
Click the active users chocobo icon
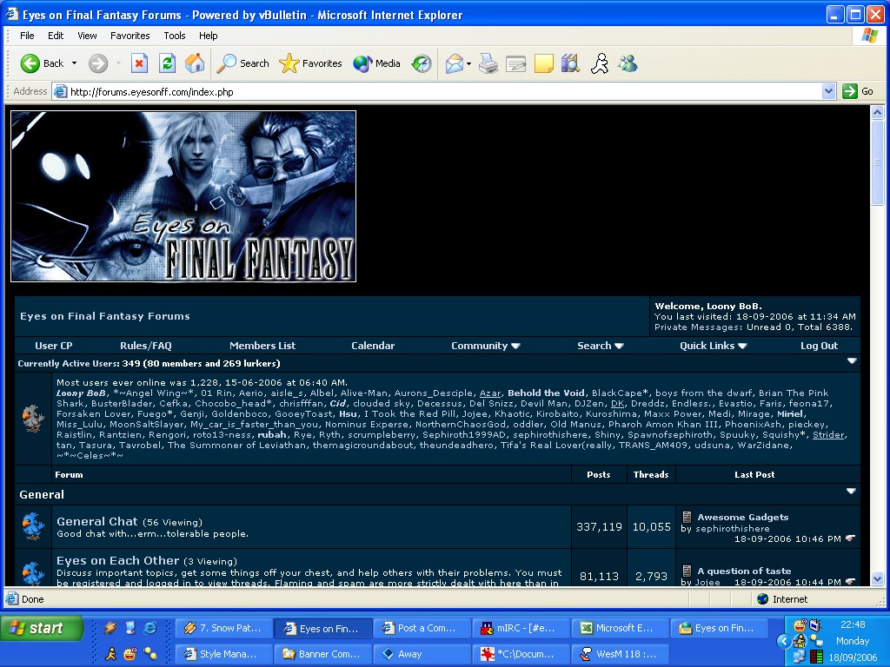tap(33, 419)
